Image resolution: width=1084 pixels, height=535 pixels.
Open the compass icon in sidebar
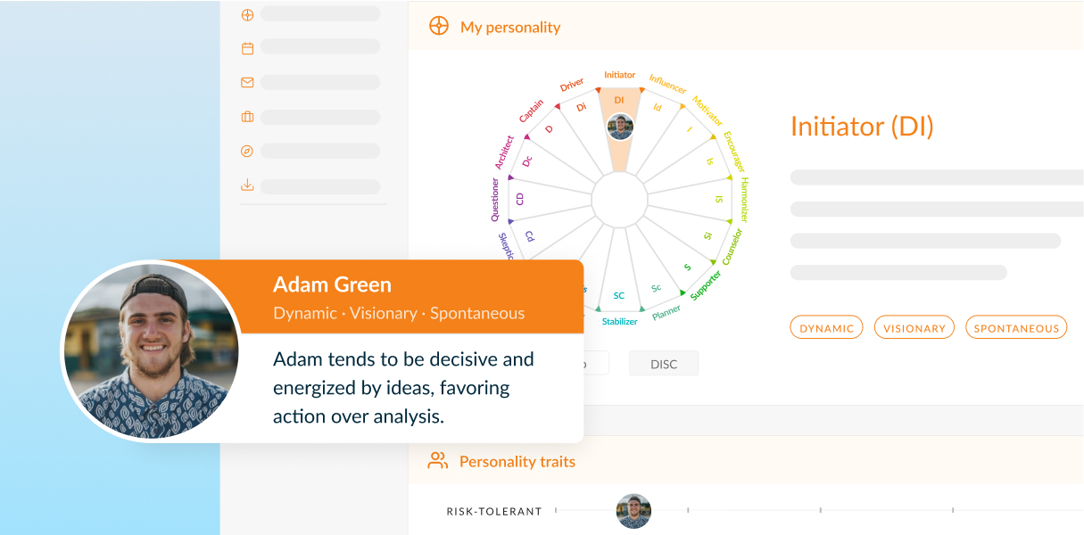[x=247, y=151]
